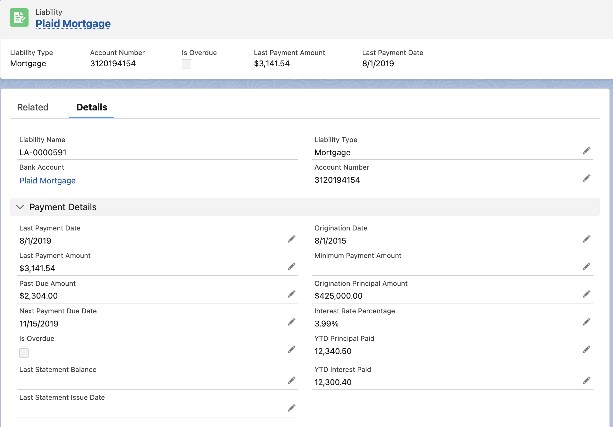Click Liability Name value LA-0000591

pyautogui.click(x=43, y=152)
